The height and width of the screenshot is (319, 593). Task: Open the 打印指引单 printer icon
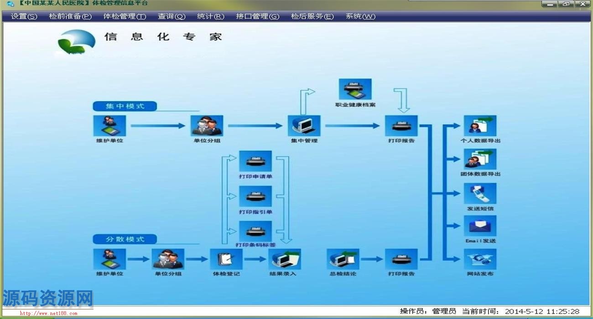tap(255, 196)
